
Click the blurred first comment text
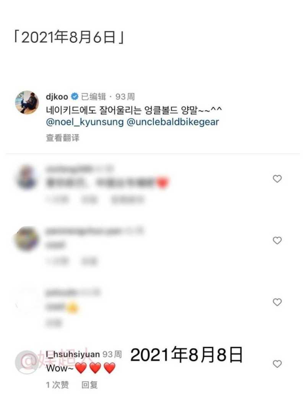[x=107, y=182]
